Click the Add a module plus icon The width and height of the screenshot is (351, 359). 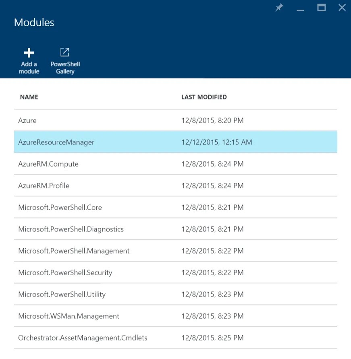pyautogui.click(x=29, y=53)
